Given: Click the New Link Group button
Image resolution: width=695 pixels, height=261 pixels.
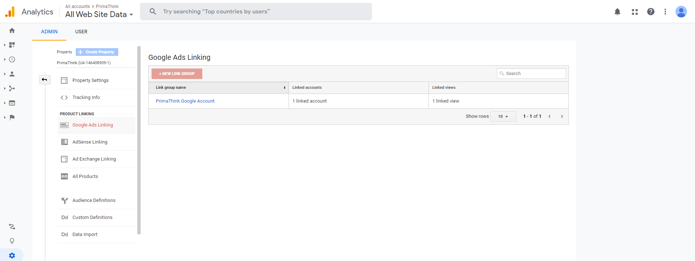Looking at the screenshot, I should click(x=177, y=74).
